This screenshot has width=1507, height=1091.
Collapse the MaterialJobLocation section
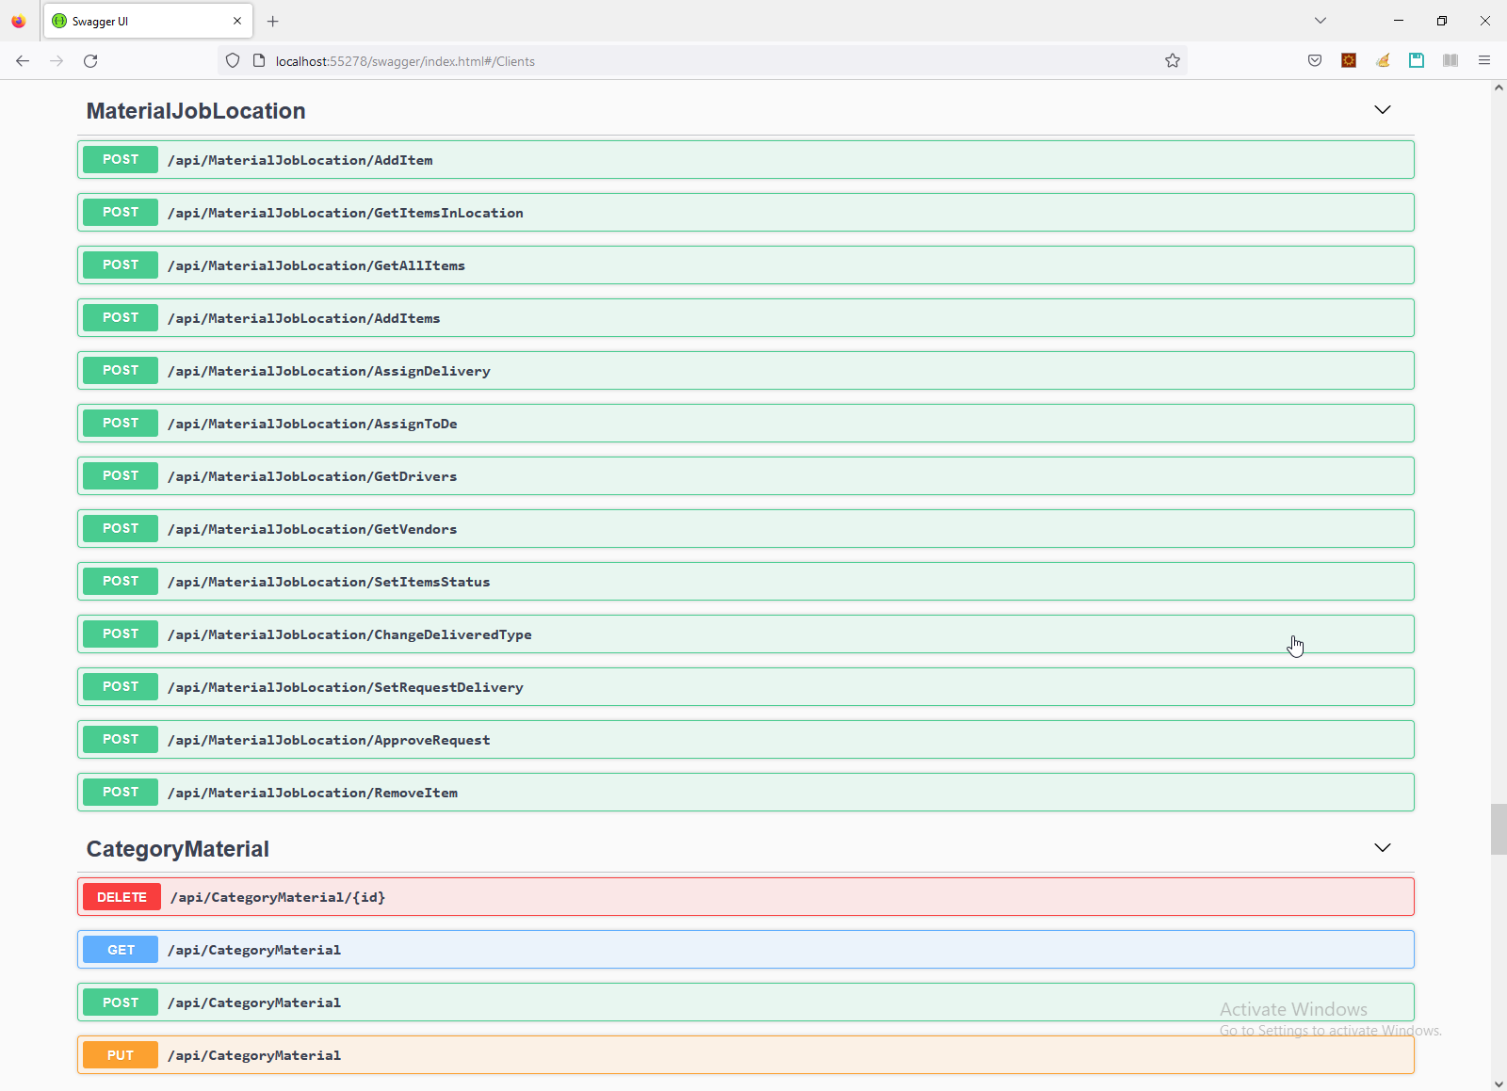tap(1383, 110)
